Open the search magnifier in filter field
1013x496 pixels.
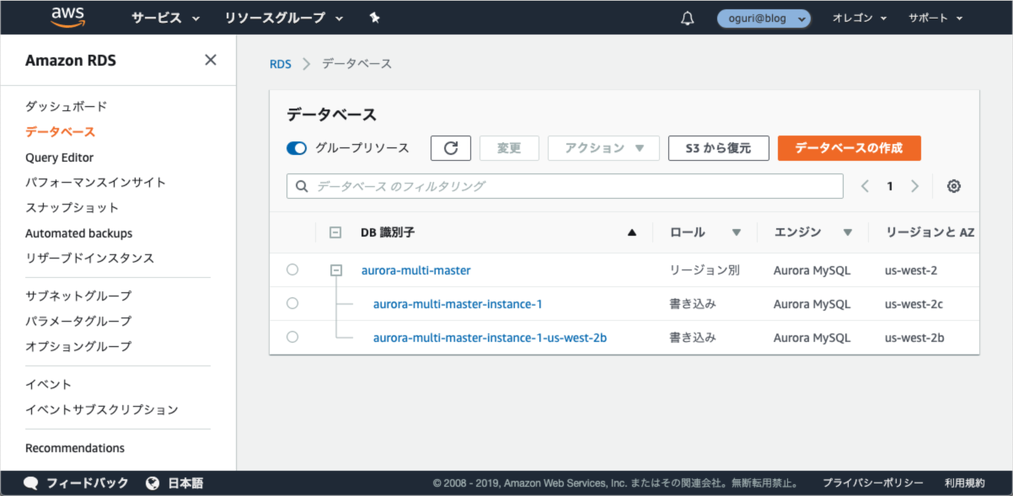(302, 185)
